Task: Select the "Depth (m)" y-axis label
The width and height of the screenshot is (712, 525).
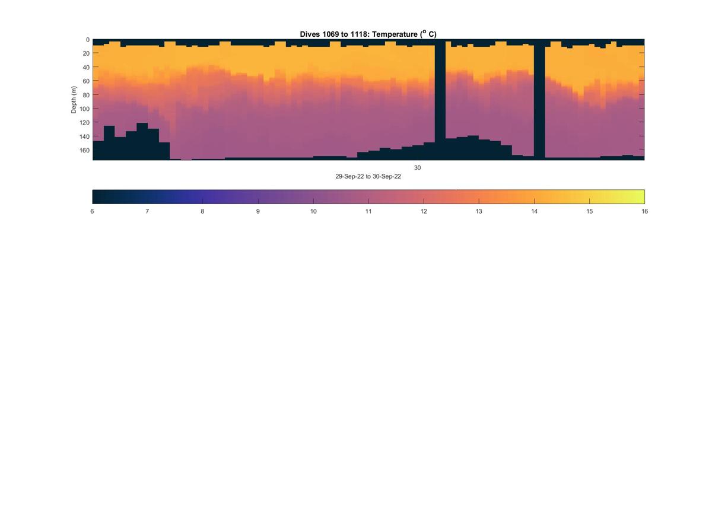Action: [x=74, y=100]
